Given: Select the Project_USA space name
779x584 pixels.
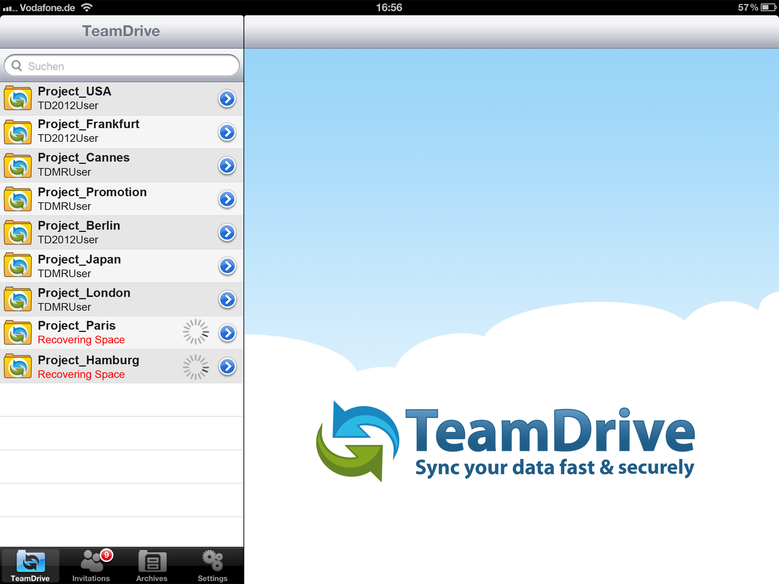Looking at the screenshot, I should pos(75,91).
